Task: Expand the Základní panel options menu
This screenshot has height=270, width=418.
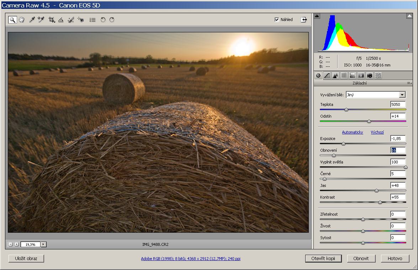Action: click(x=409, y=83)
